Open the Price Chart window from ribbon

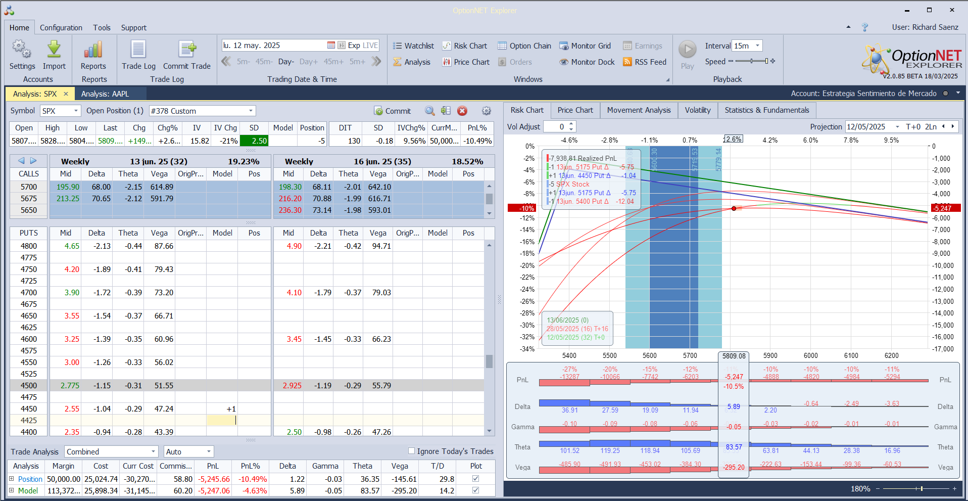tap(466, 62)
